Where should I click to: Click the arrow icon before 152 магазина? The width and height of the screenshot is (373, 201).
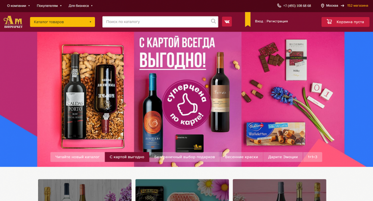(x=342, y=5)
